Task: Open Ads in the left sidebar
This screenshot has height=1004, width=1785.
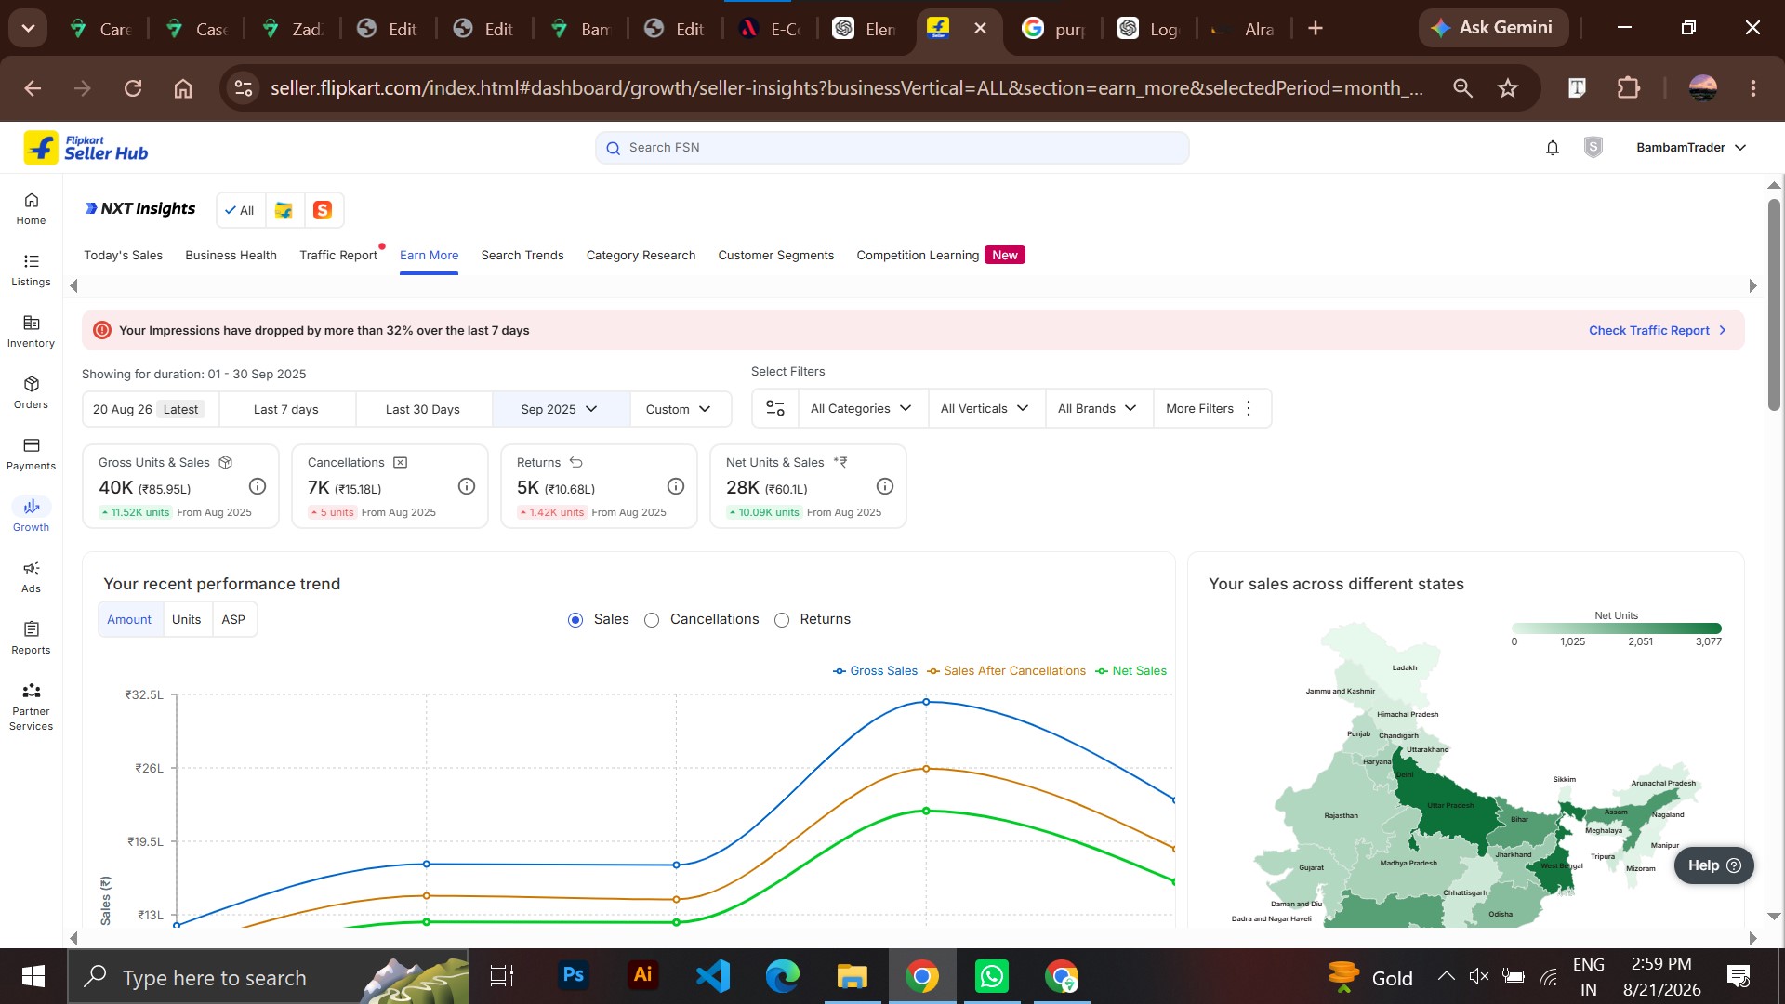Action: pyautogui.click(x=31, y=577)
